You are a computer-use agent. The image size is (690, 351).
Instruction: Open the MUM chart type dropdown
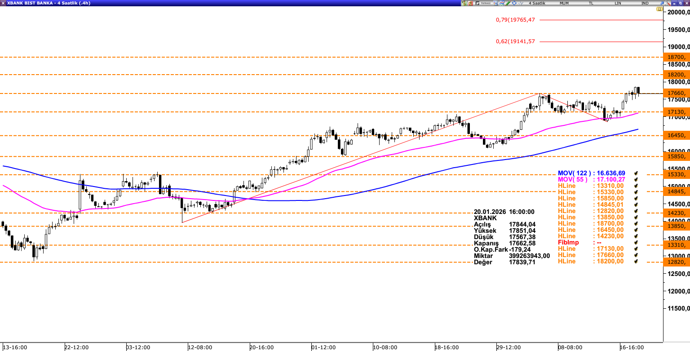[x=564, y=3]
